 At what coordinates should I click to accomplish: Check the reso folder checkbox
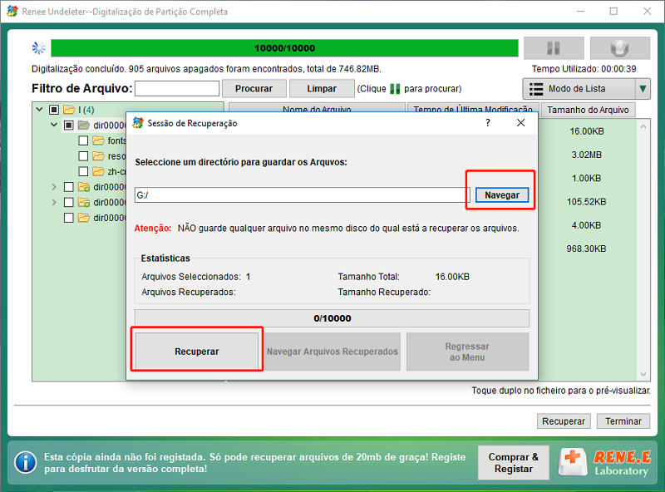tap(84, 156)
